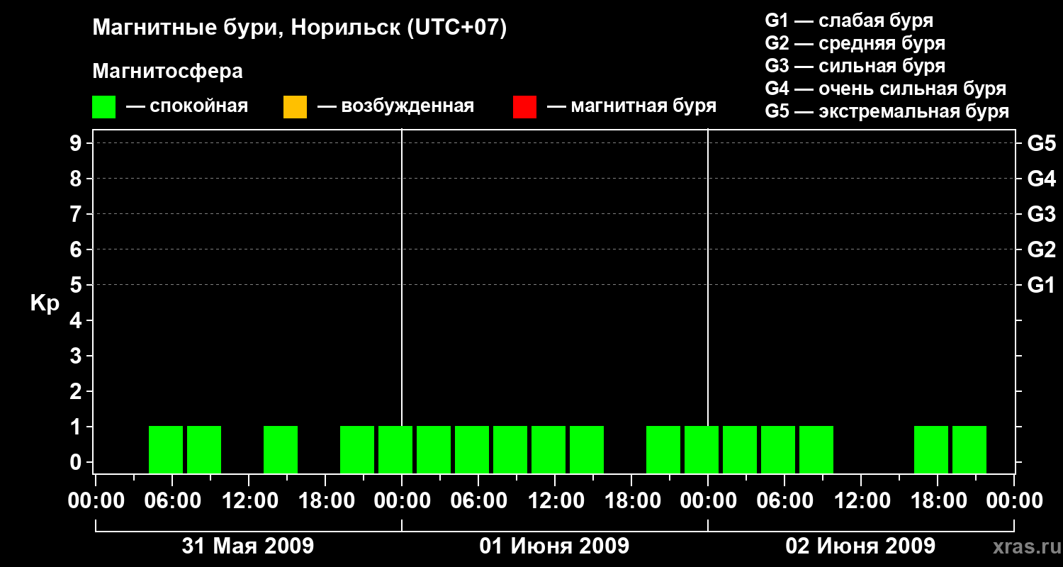Click the 06:00 time label above 31 Мая
The width and height of the screenshot is (1063, 567).
(171, 501)
